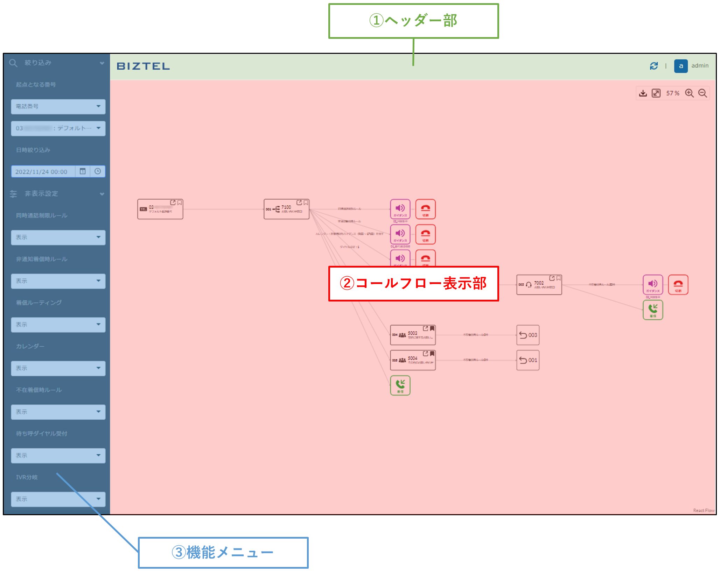Open the 7002 node external link icon
This screenshot has height=575, width=720.
click(552, 278)
